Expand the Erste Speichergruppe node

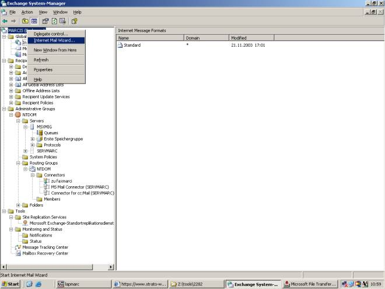33,139
